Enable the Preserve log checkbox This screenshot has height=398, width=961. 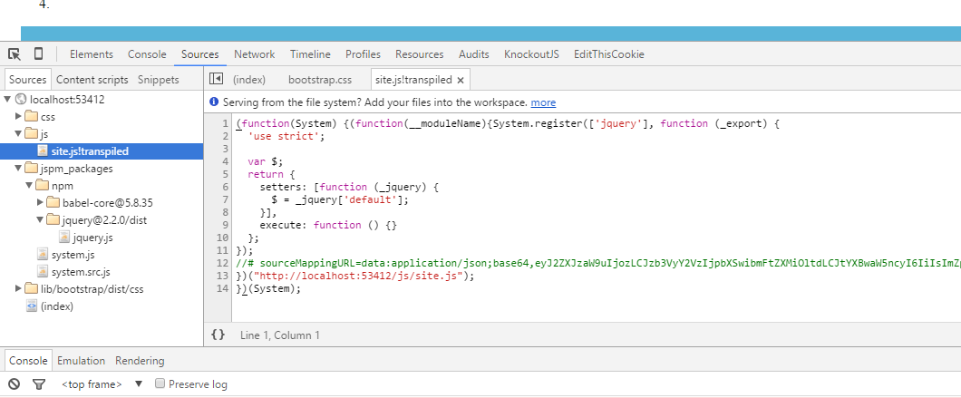pyautogui.click(x=160, y=383)
